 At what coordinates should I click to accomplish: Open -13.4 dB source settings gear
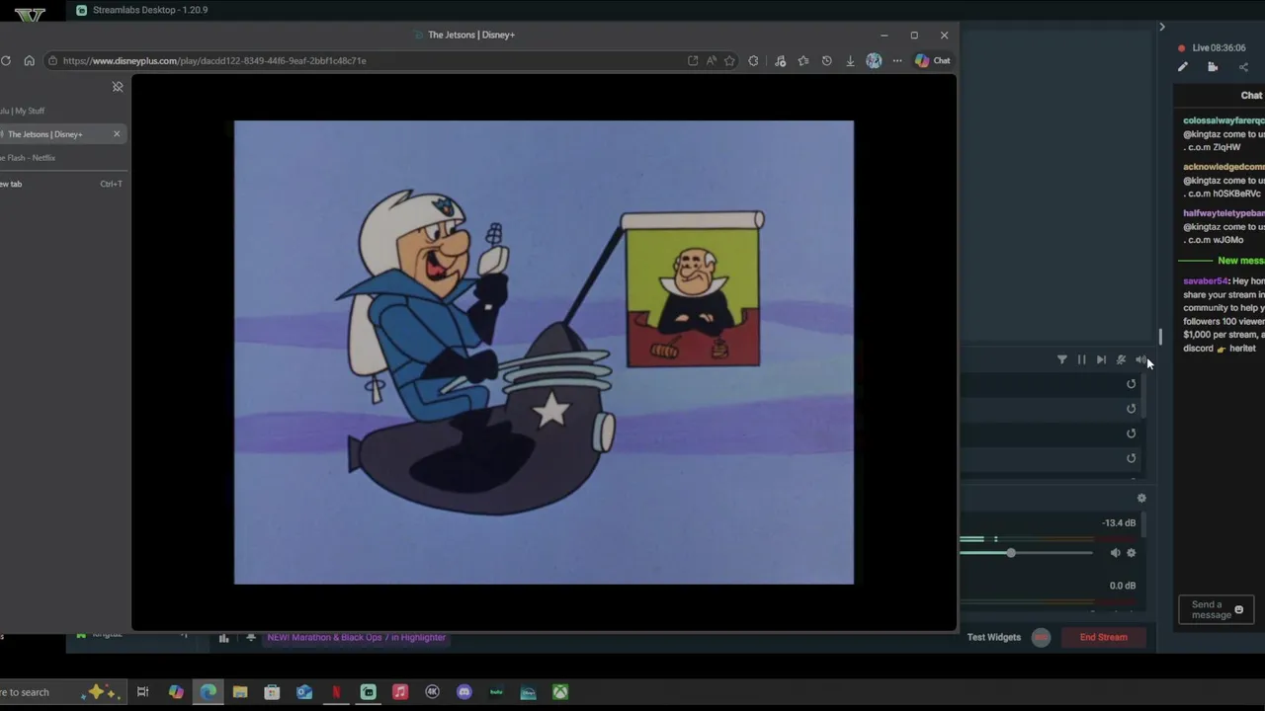pos(1132,553)
